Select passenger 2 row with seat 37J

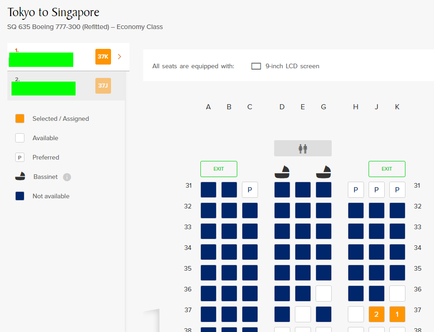[66, 86]
